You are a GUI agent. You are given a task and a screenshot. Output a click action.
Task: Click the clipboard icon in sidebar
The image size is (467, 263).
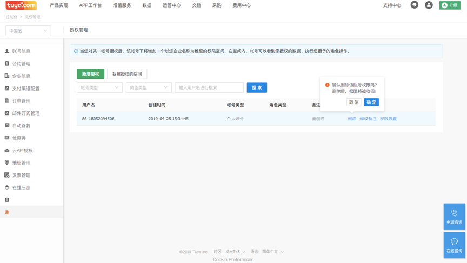[7, 200]
